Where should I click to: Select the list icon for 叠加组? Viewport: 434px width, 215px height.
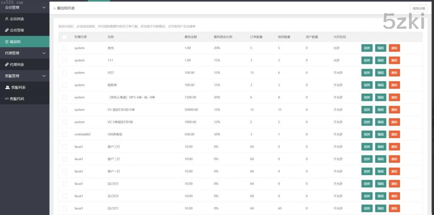6,41
